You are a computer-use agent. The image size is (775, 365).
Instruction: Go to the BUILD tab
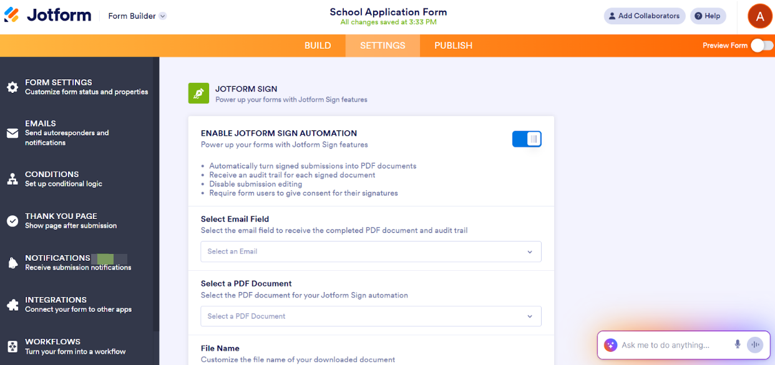pos(318,45)
